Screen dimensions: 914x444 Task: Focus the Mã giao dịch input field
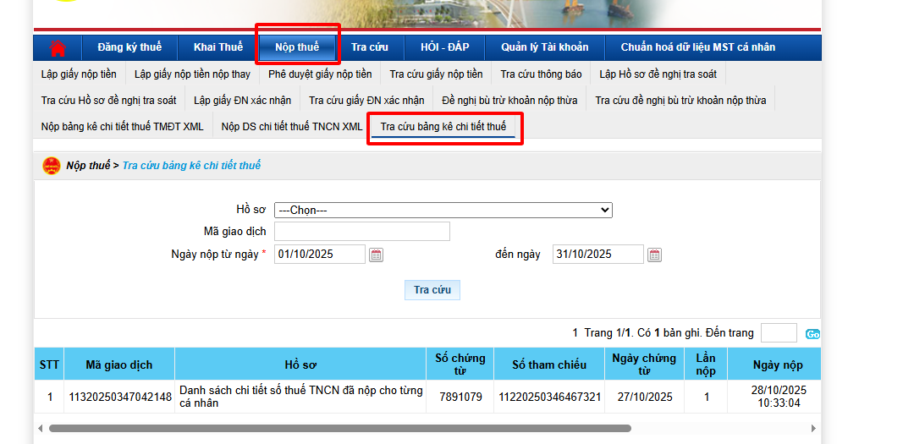click(361, 232)
